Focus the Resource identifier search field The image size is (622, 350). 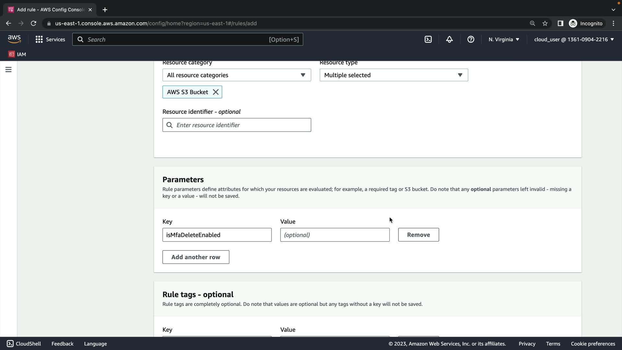coord(241,125)
